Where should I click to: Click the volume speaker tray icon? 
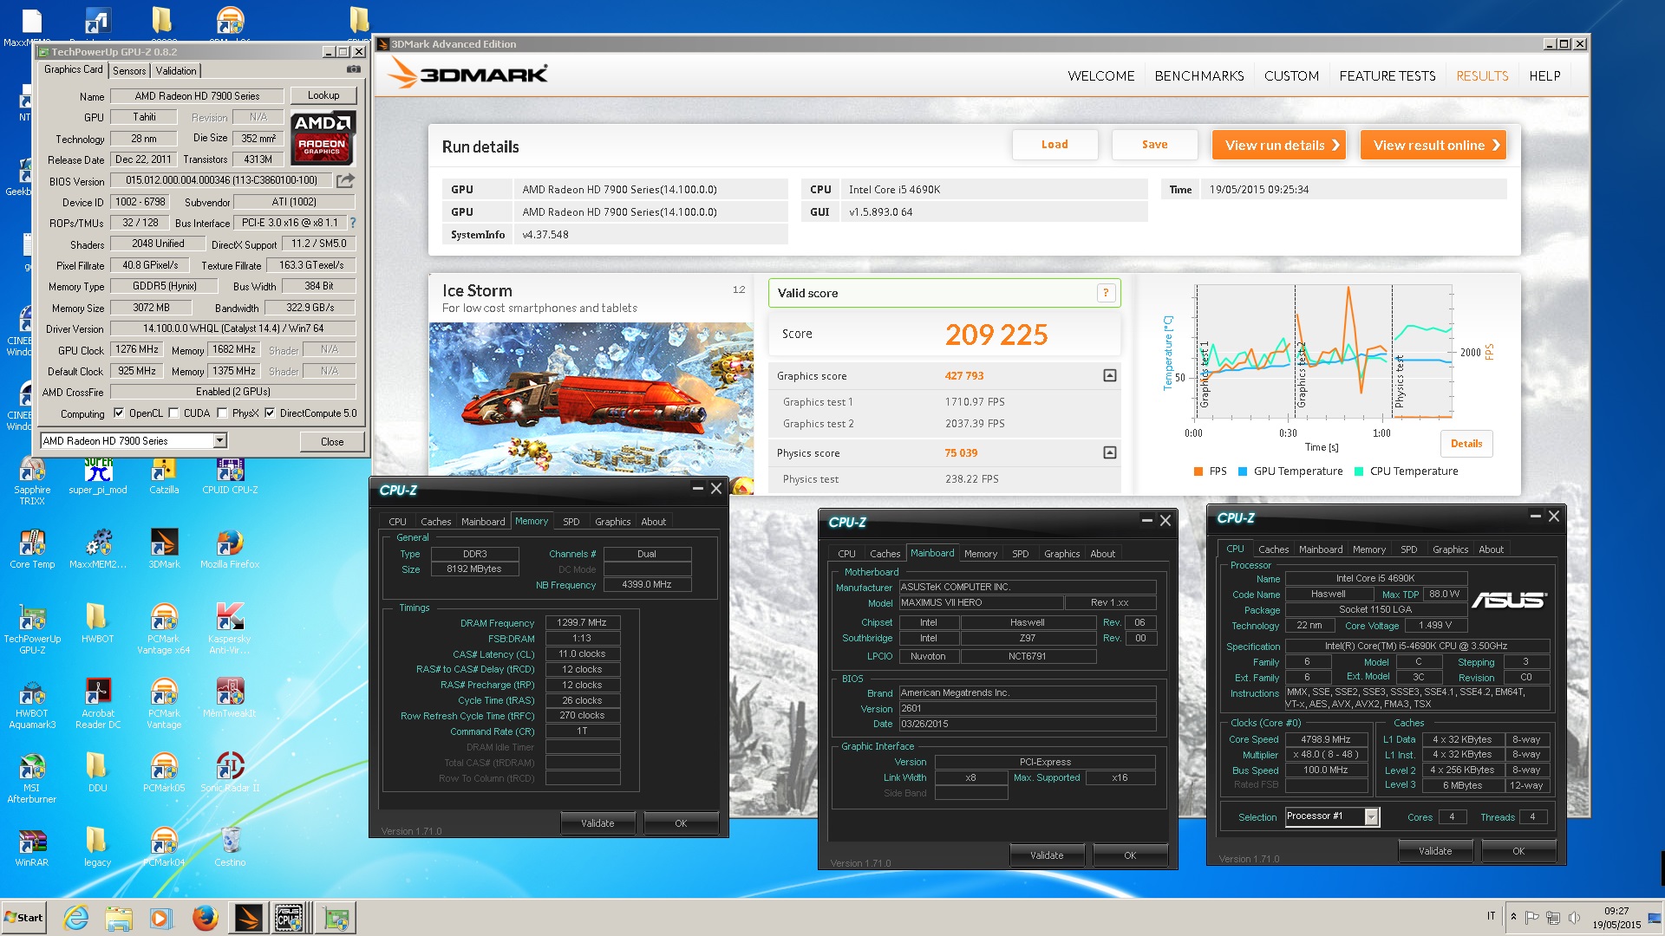[1574, 917]
